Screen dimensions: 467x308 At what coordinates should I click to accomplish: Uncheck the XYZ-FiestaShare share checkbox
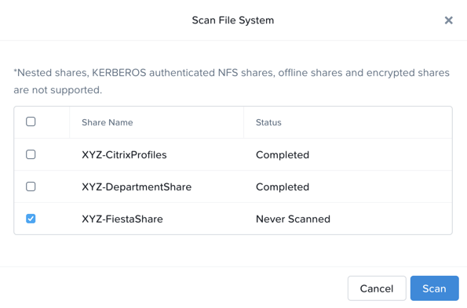(x=31, y=219)
